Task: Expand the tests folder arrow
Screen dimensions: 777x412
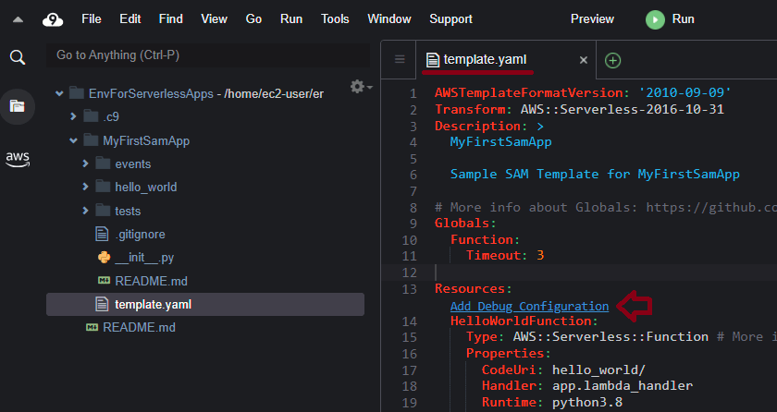Action: coord(85,211)
